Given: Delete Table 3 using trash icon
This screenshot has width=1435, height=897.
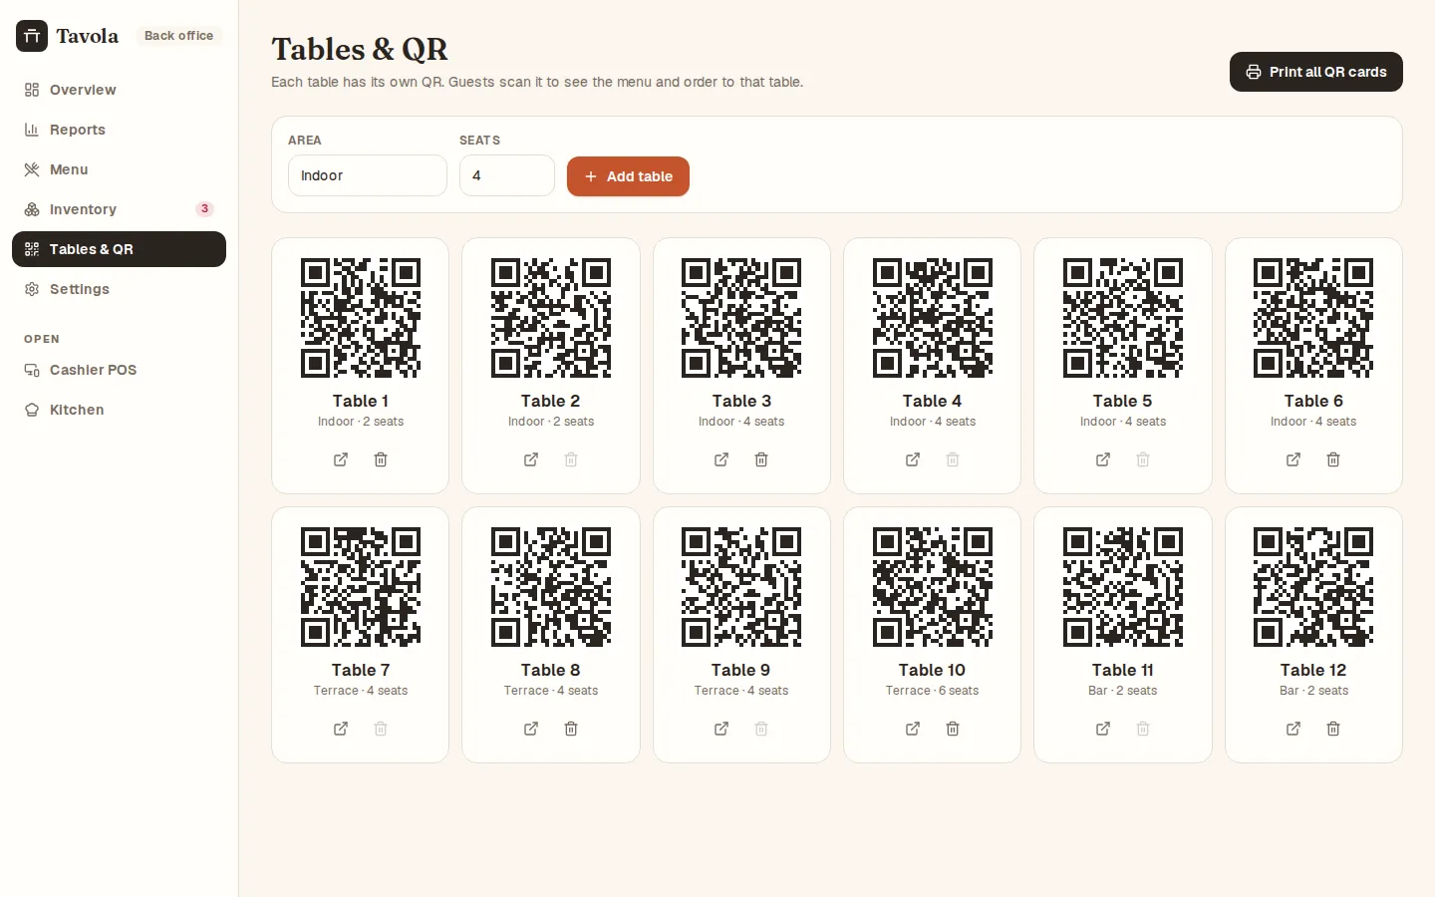Looking at the screenshot, I should [761, 459].
